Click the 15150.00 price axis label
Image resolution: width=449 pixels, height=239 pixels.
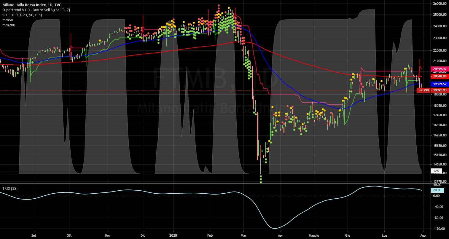tap(440, 155)
